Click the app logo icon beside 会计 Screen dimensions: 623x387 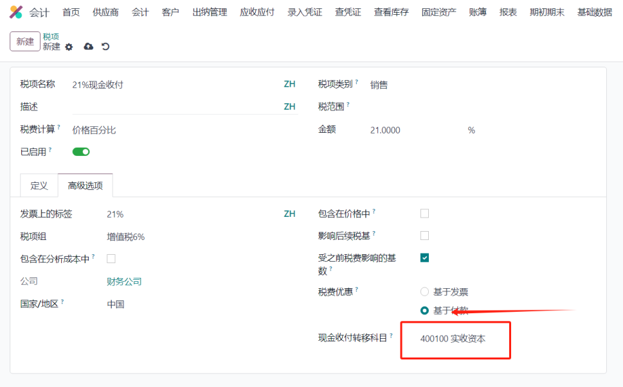click(16, 12)
